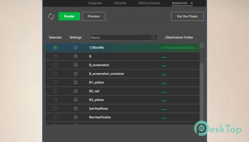
Task: Click the ../Destination Folder column header
Action: point(178,38)
